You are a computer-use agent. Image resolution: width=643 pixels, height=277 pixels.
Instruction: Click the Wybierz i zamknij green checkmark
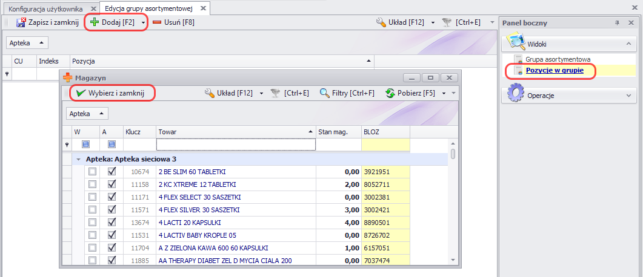(81, 93)
